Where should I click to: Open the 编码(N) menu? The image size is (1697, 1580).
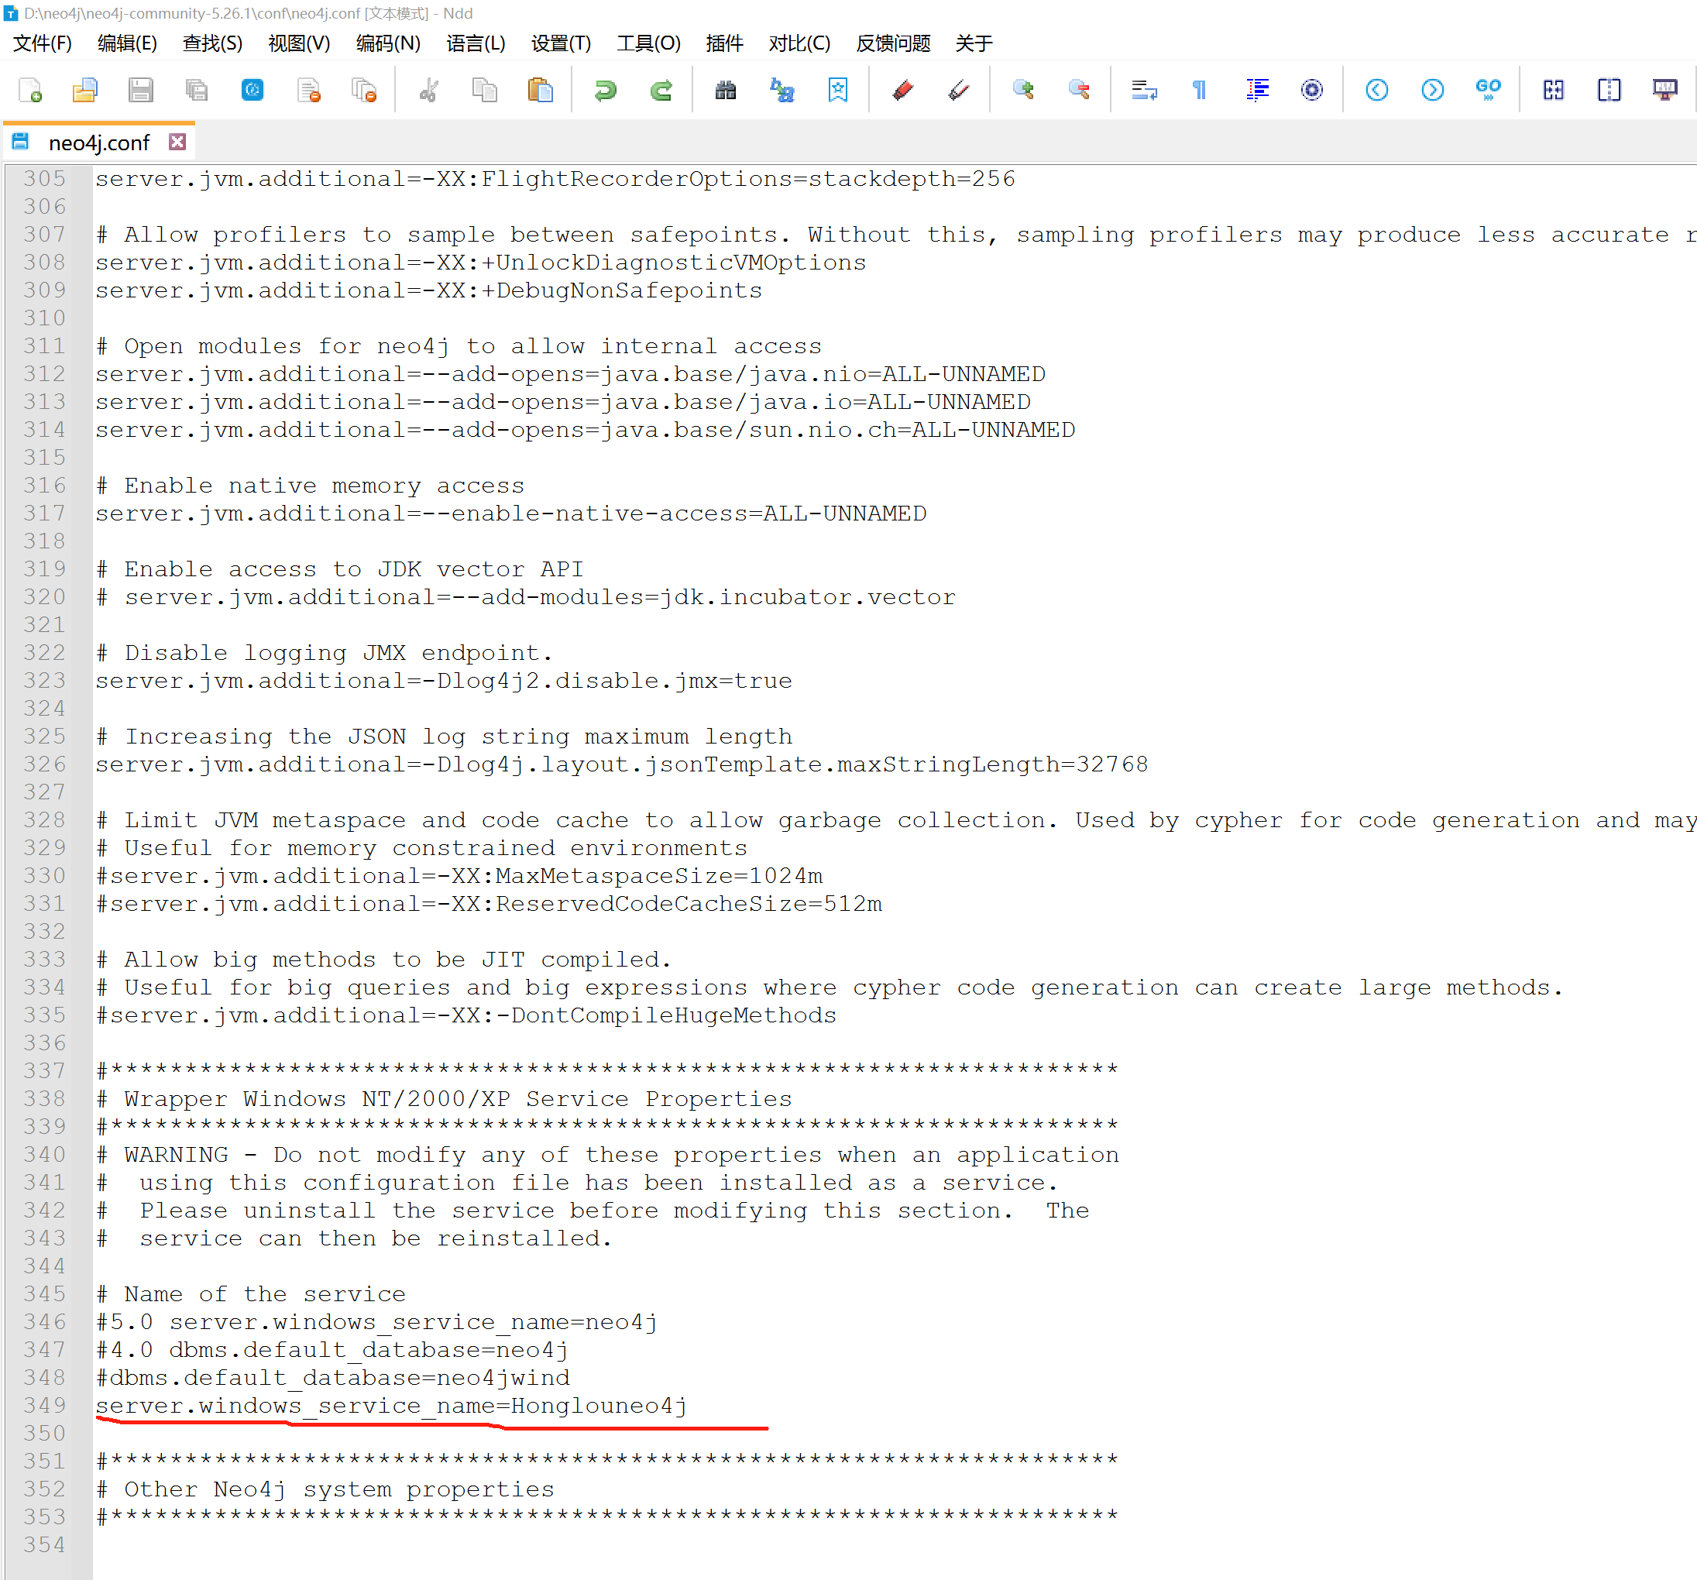[387, 43]
